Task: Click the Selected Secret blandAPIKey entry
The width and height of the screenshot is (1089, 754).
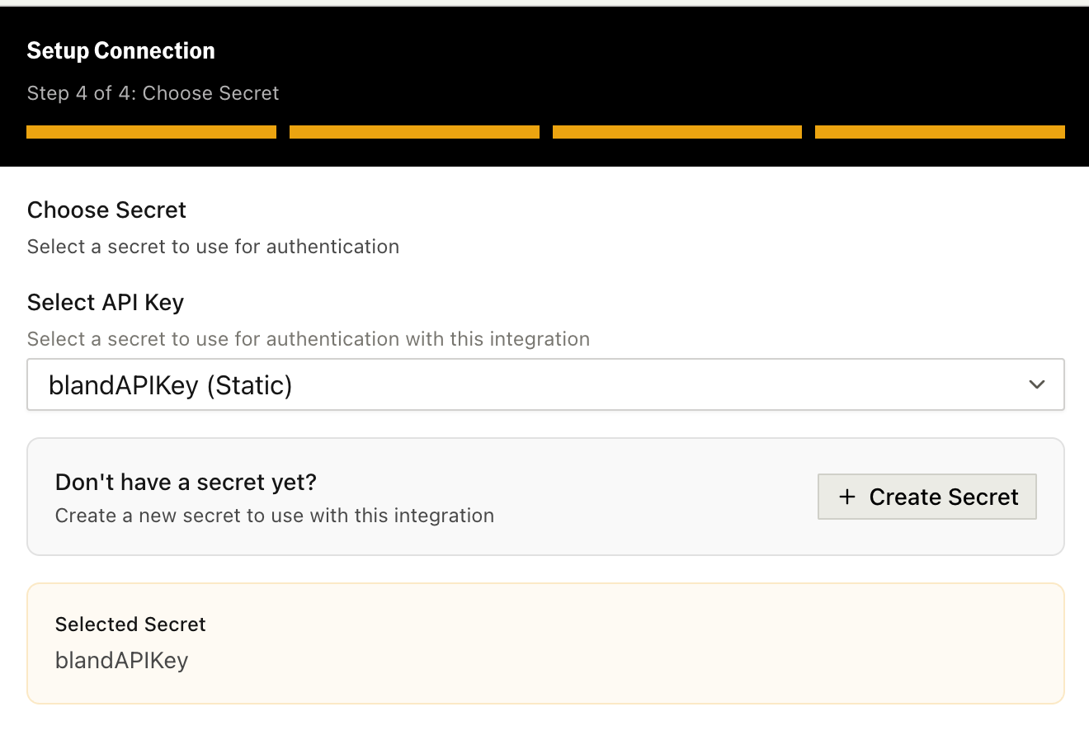Action: [121, 660]
